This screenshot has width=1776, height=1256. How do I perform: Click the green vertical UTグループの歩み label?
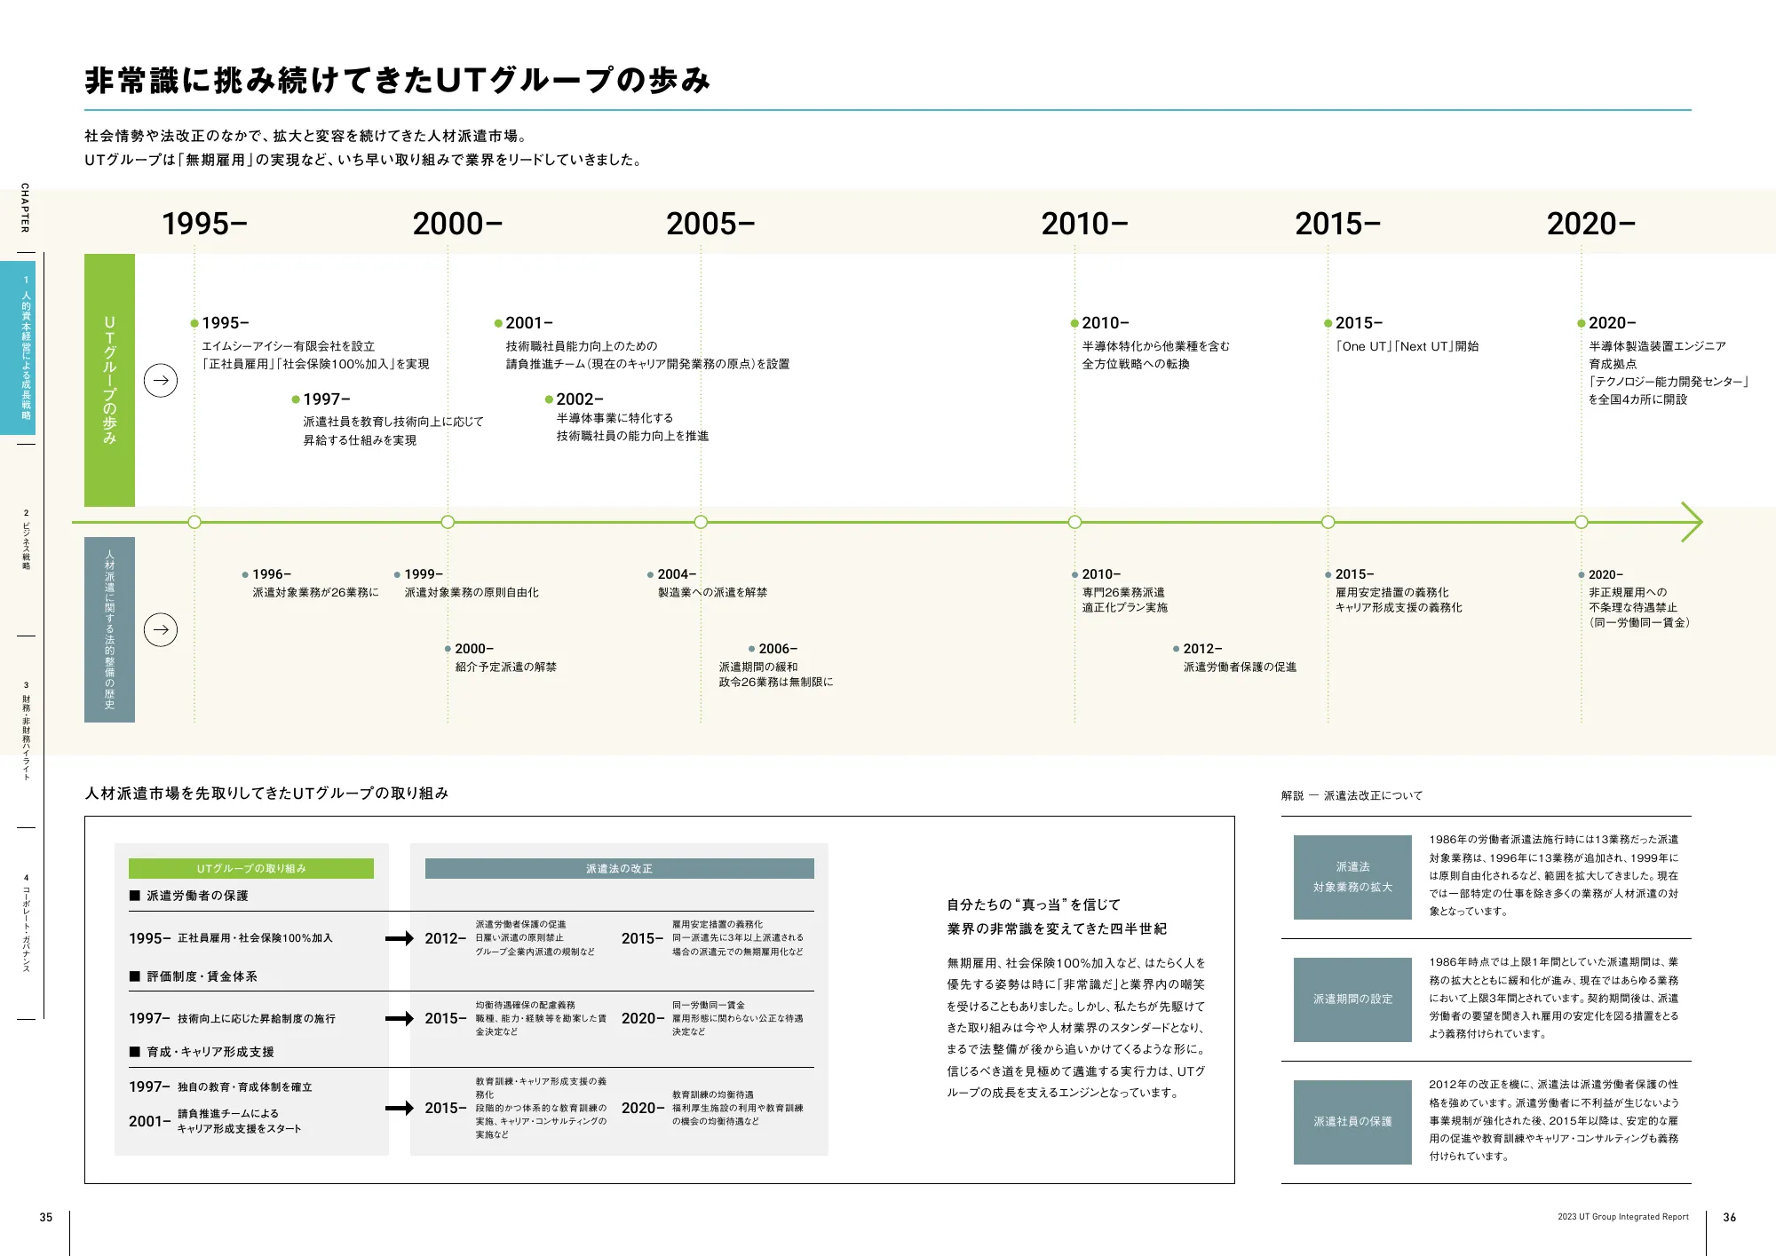110,380
